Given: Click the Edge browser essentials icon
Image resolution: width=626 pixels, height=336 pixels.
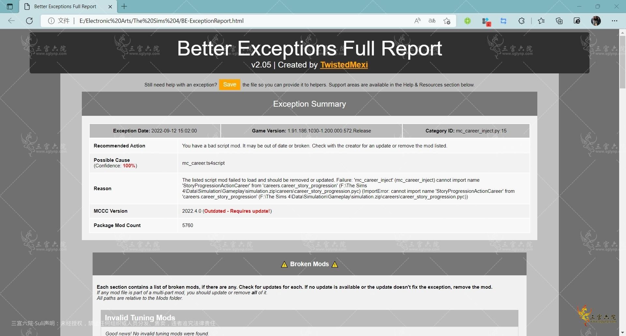Looking at the screenshot, I should point(577,21).
